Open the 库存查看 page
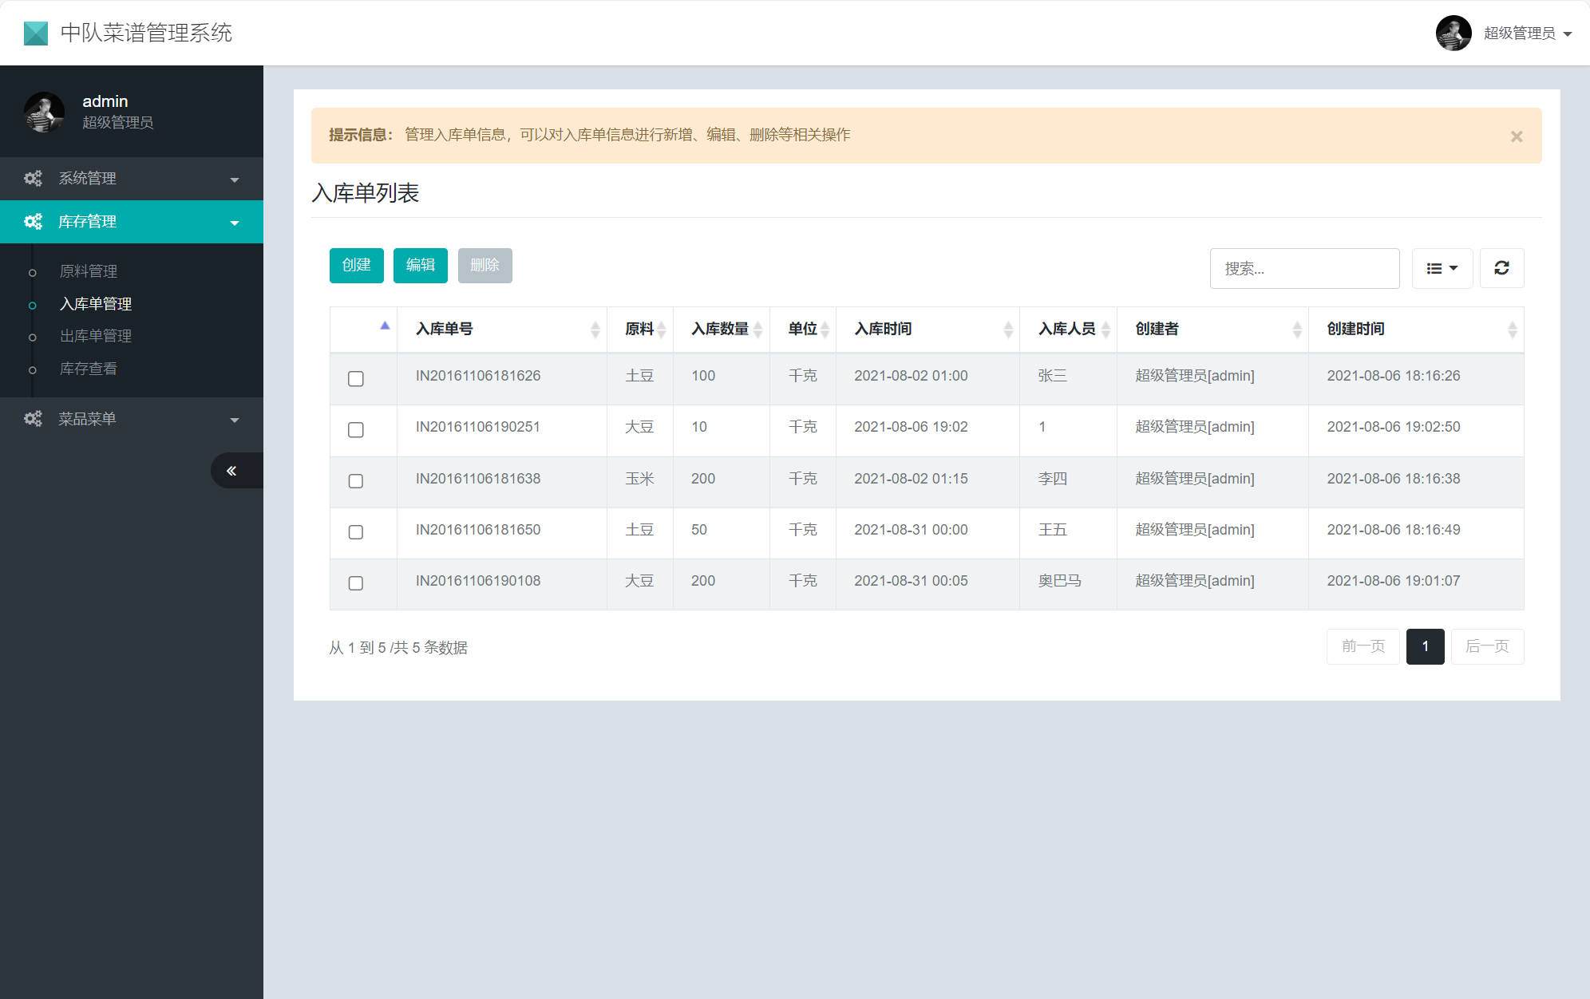 tap(88, 368)
